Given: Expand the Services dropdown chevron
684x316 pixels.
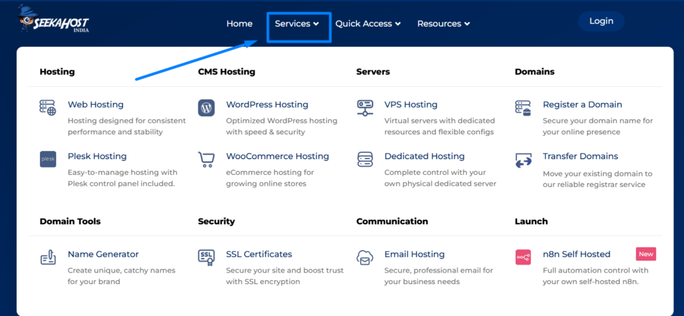Looking at the screenshot, I should 316,24.
